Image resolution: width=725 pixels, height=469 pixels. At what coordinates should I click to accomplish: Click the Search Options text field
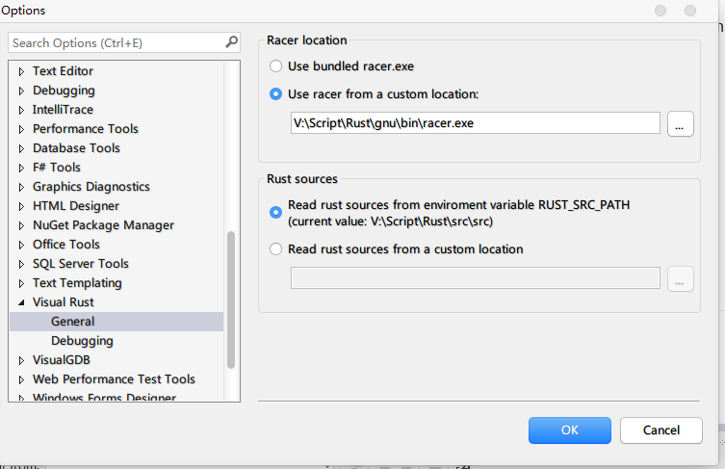116,42
